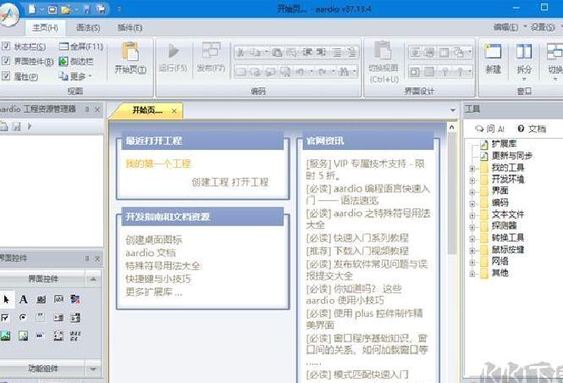563x383 pixels.
Task: Switch to the 主页(H) ribbon tab
Action: click(x=45, y=28)
